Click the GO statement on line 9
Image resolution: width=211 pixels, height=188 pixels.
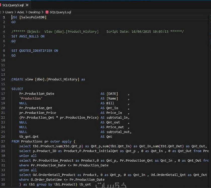[14, 56]
